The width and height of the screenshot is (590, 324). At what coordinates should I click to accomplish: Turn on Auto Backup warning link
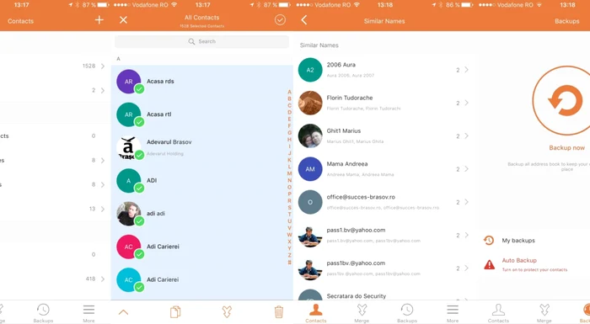[x=519, y=260]
